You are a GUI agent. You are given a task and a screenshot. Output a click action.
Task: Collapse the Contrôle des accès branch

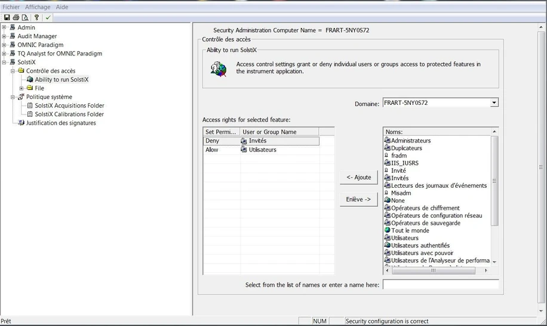click(13, 71)
